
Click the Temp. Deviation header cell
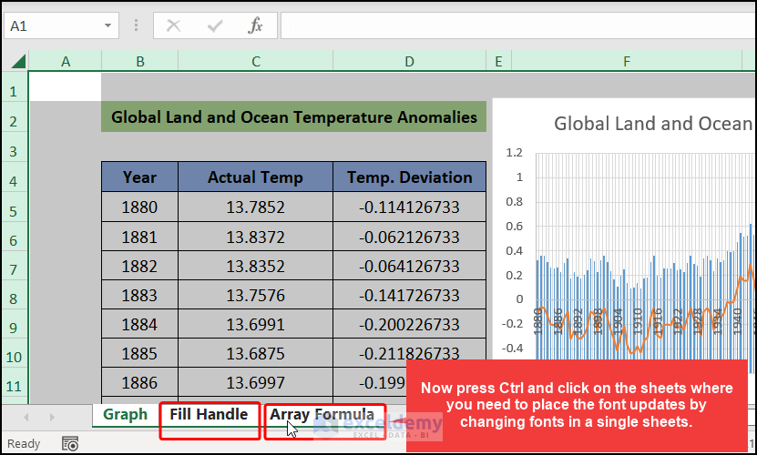click(409, 177)
